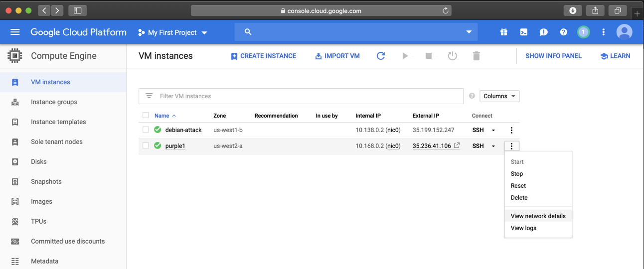This screenshot has width=644, height=269.
Task: Check the purple1 row checkbox
Action: coord(146,145)
